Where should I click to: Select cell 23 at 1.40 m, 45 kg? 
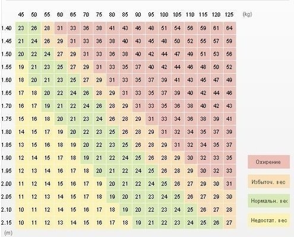21,28
